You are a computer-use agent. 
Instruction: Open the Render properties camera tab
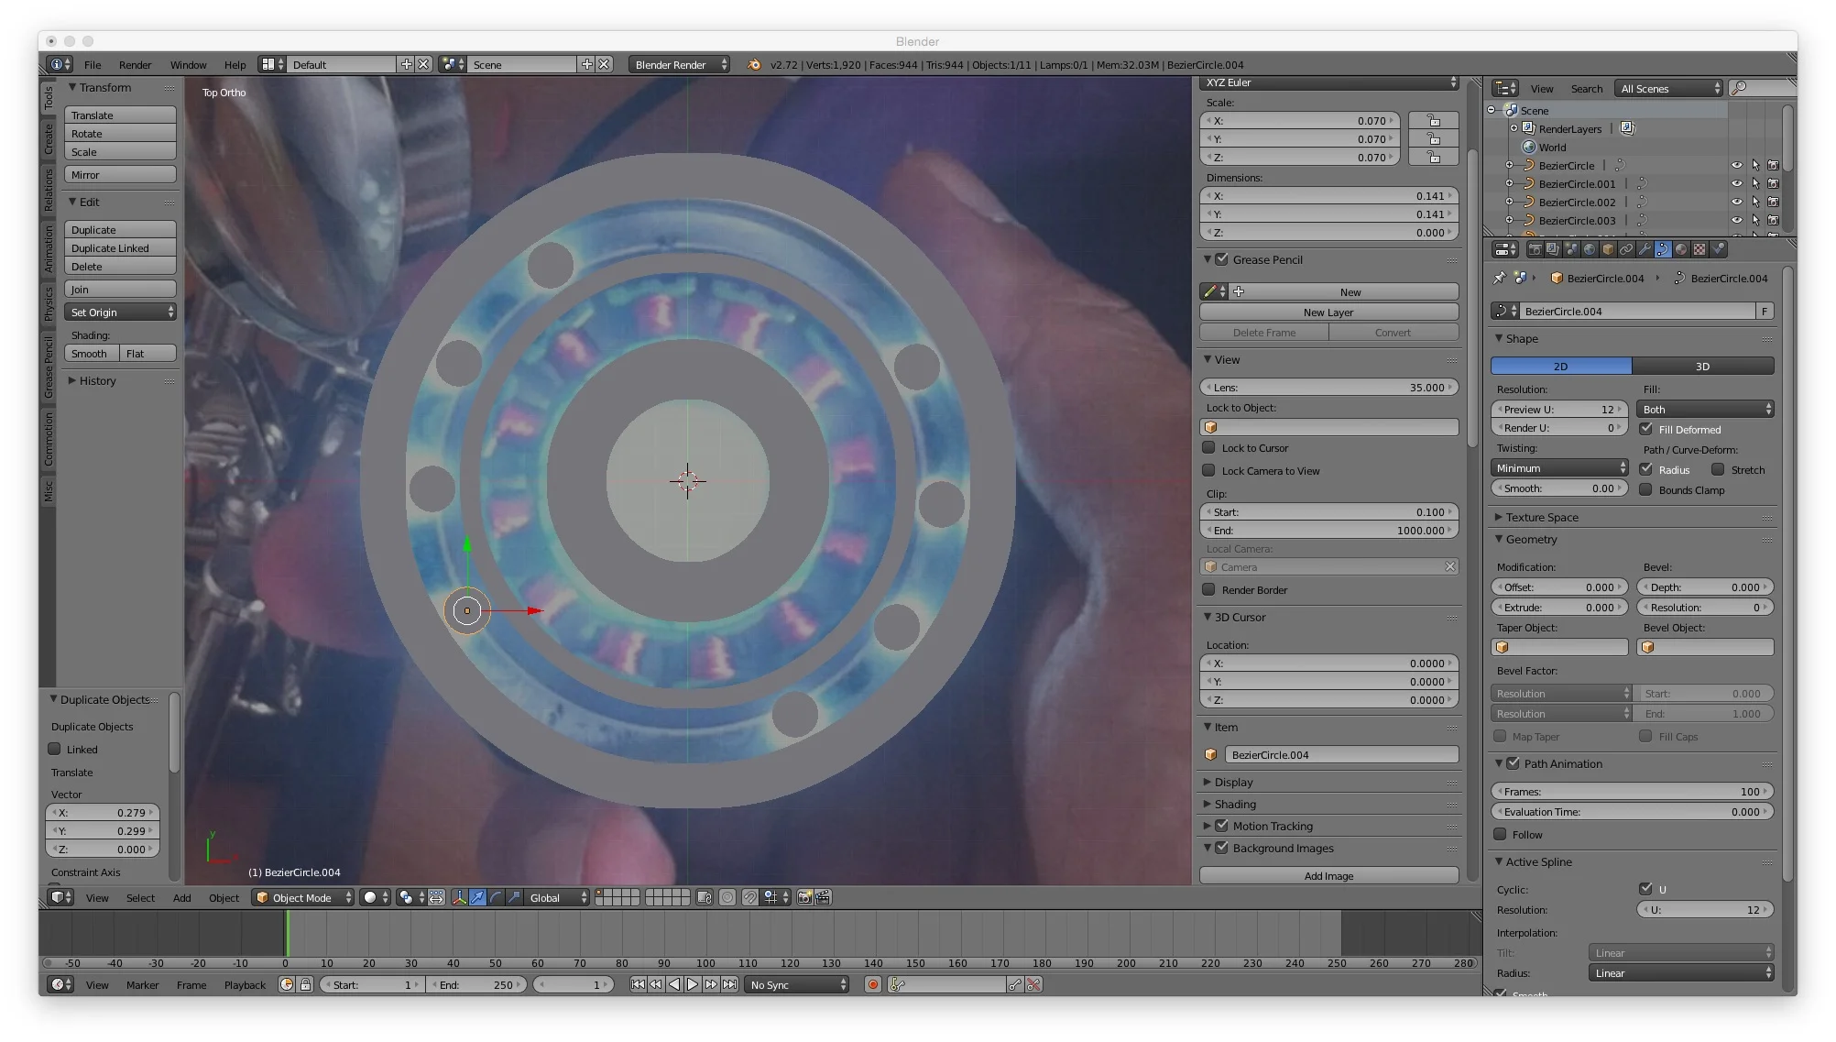(x=1535, y=249)
